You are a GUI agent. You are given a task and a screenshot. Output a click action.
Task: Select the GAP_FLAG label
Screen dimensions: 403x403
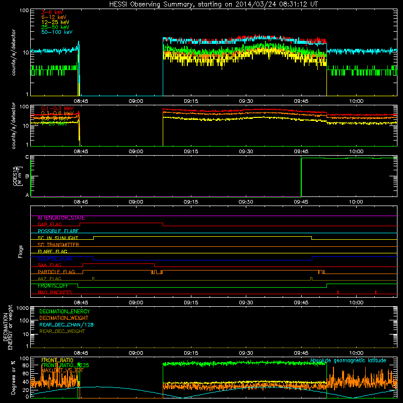[x=49, y=225]
